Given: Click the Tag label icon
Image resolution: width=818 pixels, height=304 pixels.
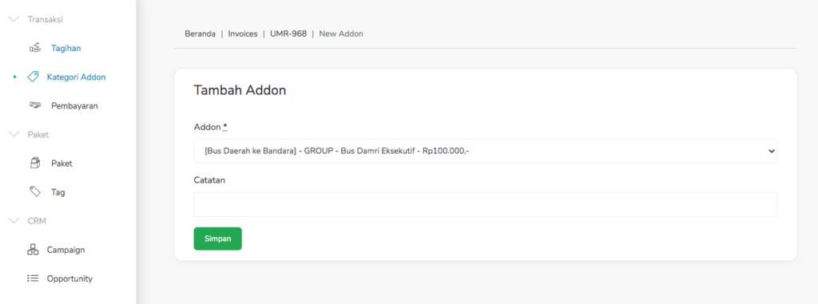Looking at the screenshot, I should click(35, 191).
